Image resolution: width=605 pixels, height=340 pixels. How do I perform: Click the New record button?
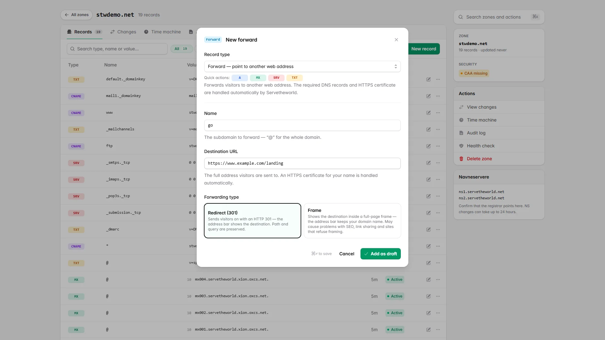click(423, 49)
